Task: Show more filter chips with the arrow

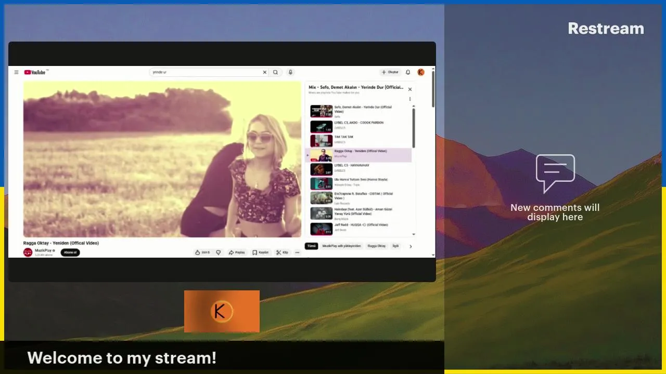Action: pyautogui.click(x=411, y=246)
